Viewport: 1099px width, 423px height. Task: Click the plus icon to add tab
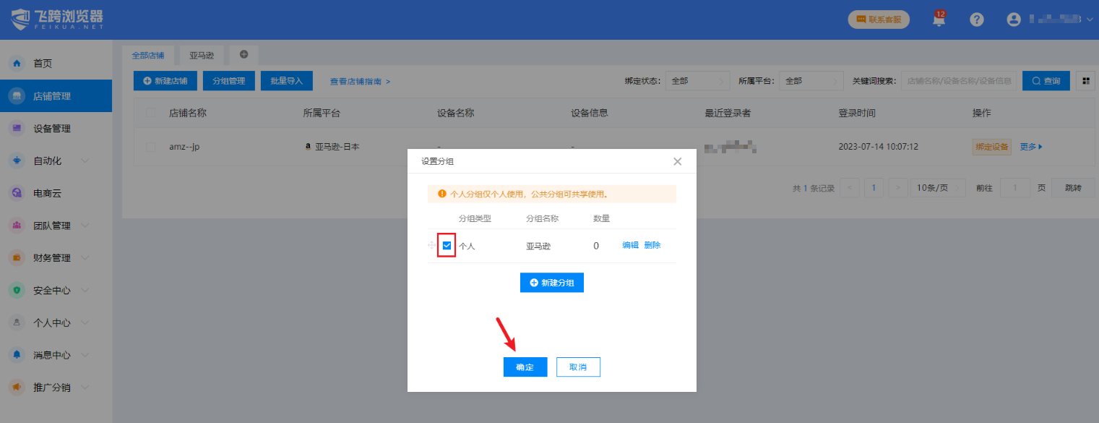pos(243,54)
